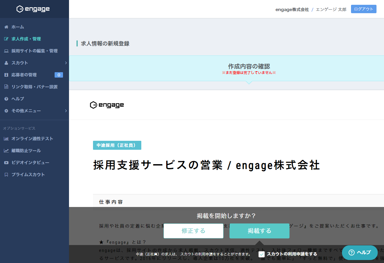
Task: Click the line chart icon beside 離職防止ツール
Action: (6, 151)
